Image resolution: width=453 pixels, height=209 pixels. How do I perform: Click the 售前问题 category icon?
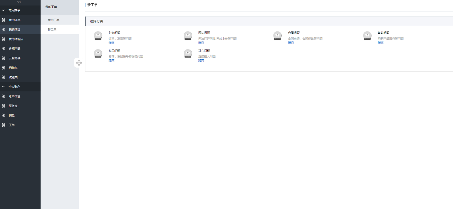click(x=367, y=36)
